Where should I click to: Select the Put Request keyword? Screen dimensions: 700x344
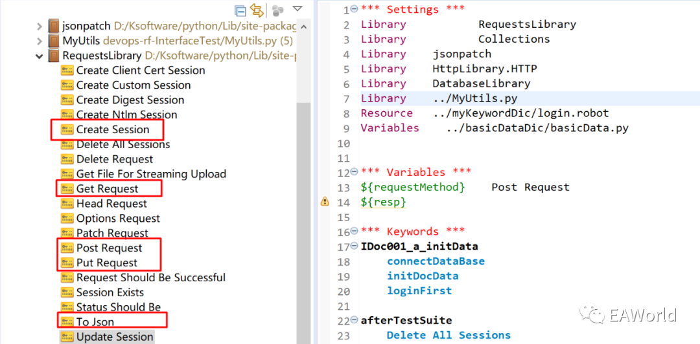(107, 263)
